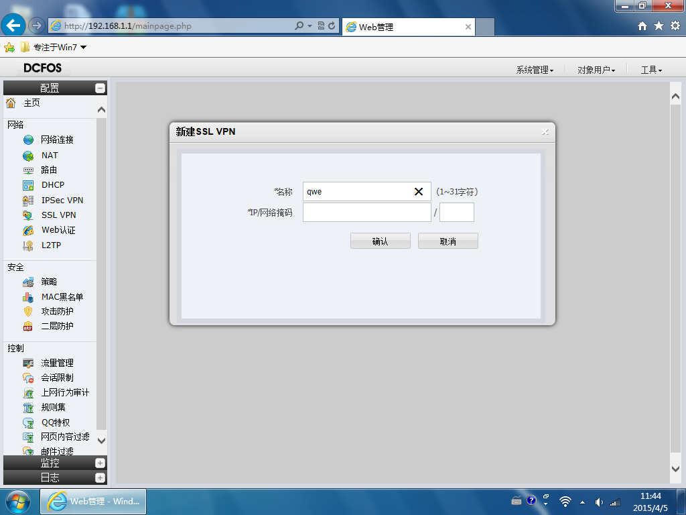
Task: Click the 流量管理 icon
Action: click(28, 363)
